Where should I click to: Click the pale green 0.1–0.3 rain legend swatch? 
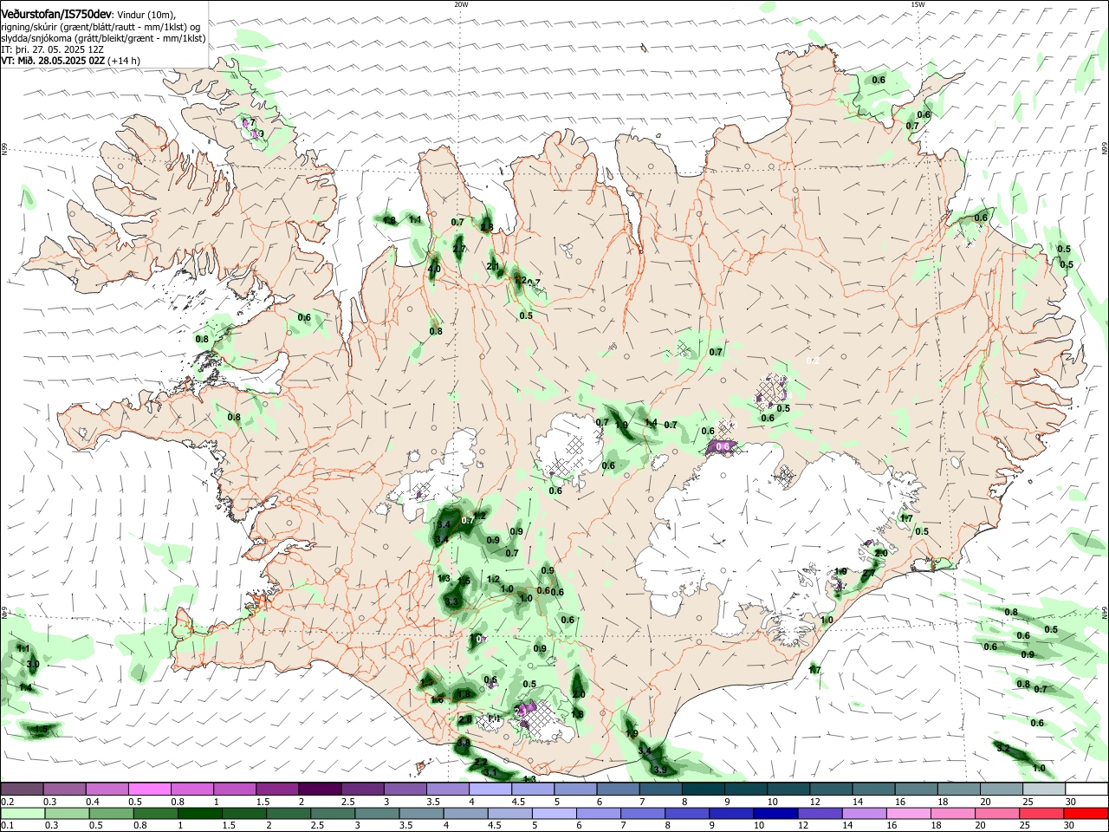(x=22, y=814)
